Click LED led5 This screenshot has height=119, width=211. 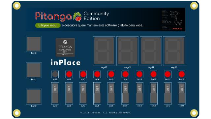point(111,74)
